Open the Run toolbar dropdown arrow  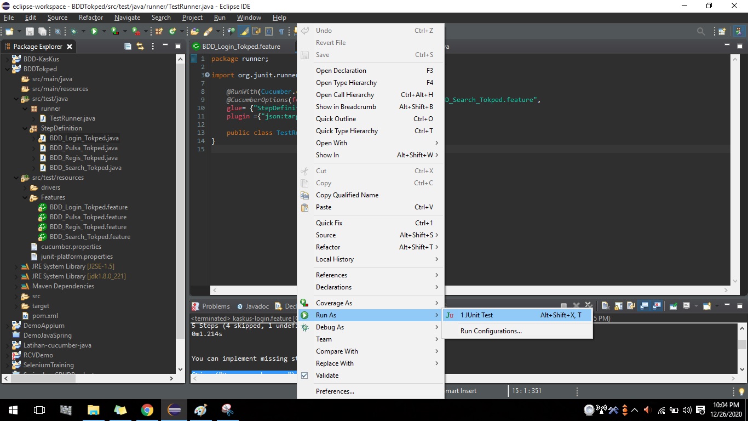(x=104, y=31)
